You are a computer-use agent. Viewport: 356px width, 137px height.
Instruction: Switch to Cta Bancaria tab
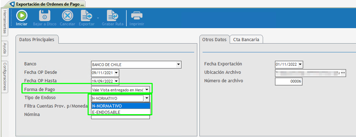246,40
